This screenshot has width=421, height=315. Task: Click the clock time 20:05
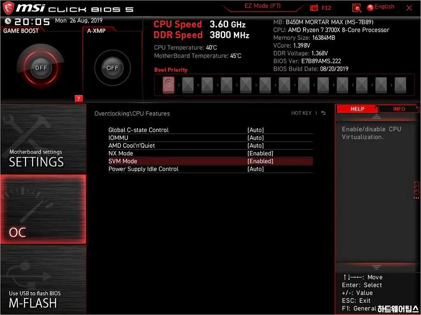(x=32, y=21)
